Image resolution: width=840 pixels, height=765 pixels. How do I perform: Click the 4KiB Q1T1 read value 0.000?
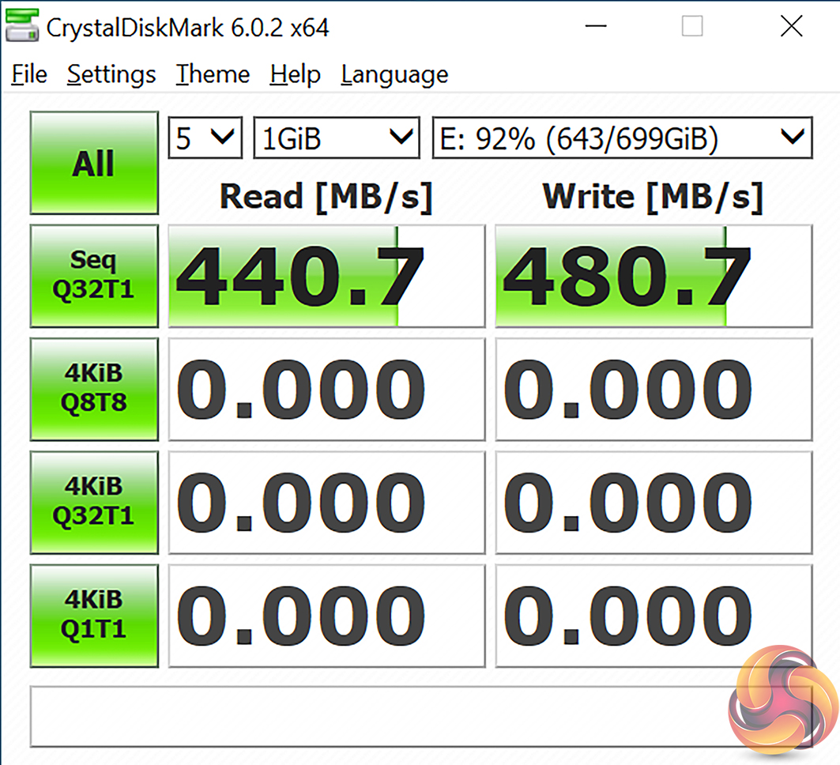(x=327, y=616)
